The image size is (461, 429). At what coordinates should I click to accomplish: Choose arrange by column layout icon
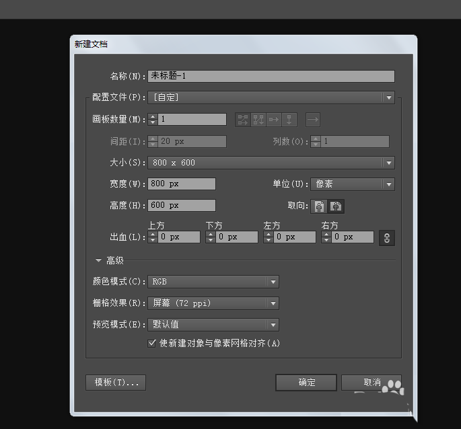[x=289, y=120]
